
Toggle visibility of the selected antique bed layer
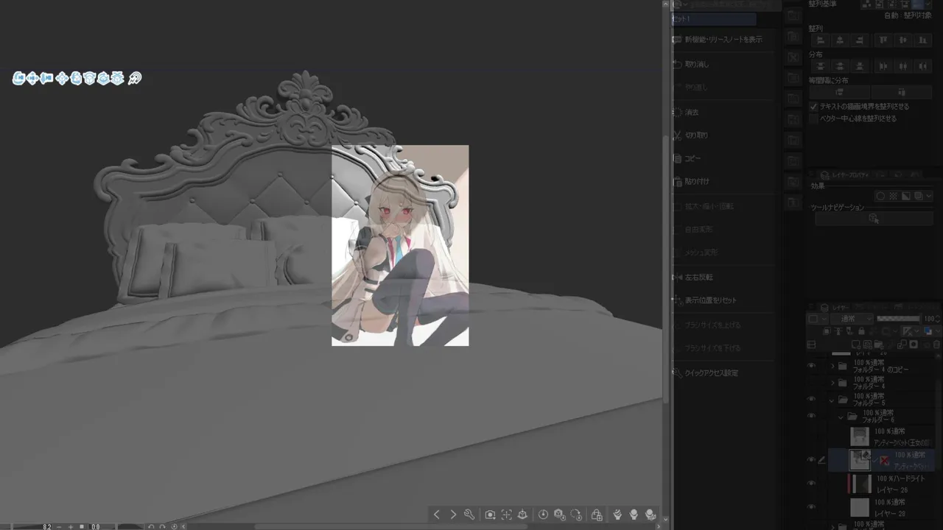point(812,460)
